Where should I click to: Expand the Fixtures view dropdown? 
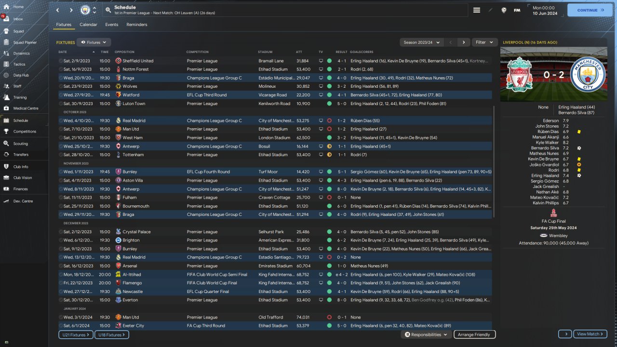click(x=94, y=42)
